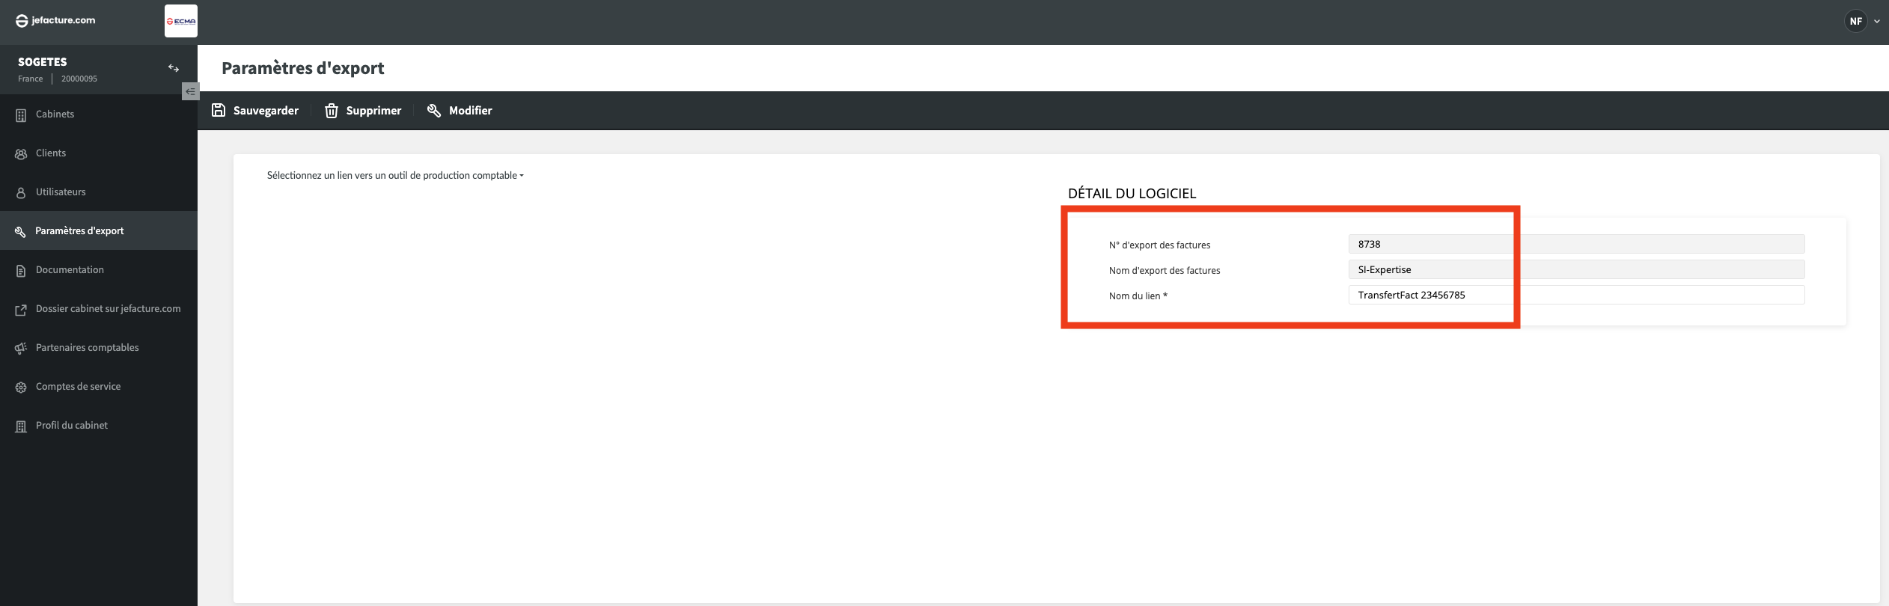1889x606 pixels.
Task: Open the accounting tool link dropdown
Action: tap(395, 176)
